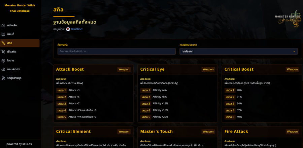Viewport: 303px width, 148px height.
Task: Click the Weapon tag on Critical Element
Action: pyautogui.click(x=124, y=132)
